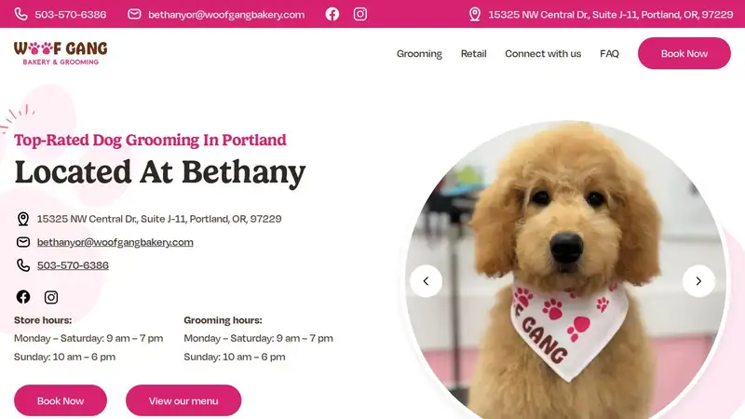Click the address text in the top bar

611,15
